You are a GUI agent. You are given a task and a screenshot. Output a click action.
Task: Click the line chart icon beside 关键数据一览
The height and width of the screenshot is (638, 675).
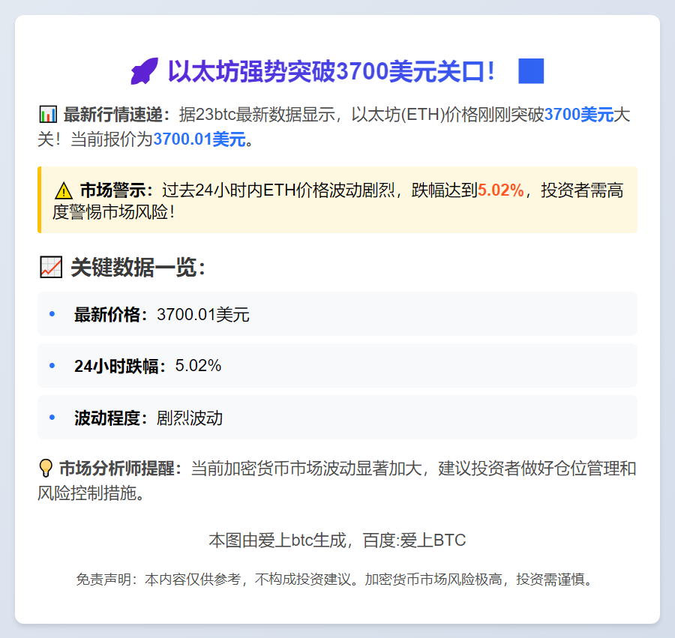[51, 267]
